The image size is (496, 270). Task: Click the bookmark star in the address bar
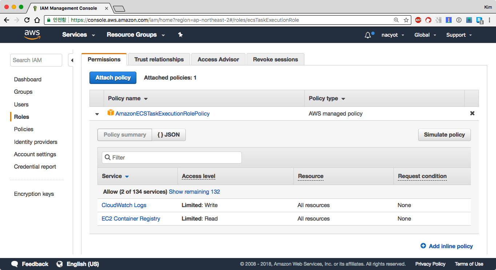click(406, 20)
